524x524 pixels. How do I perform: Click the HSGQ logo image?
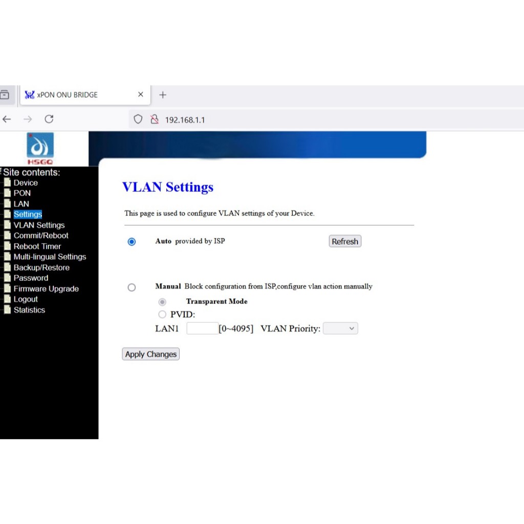pyautogui.click(x=40, y=149)
